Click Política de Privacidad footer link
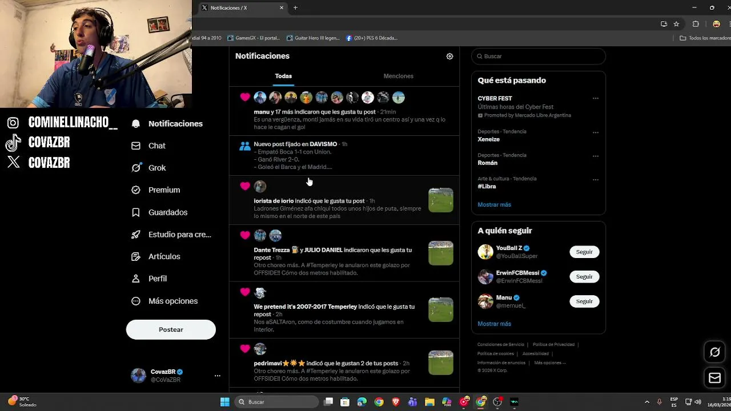 coord(553,345)
